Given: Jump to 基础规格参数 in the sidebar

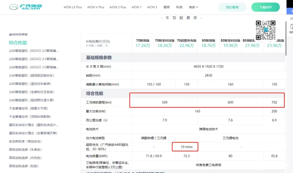Looking at the screenshot, I should tap(18, 35).
